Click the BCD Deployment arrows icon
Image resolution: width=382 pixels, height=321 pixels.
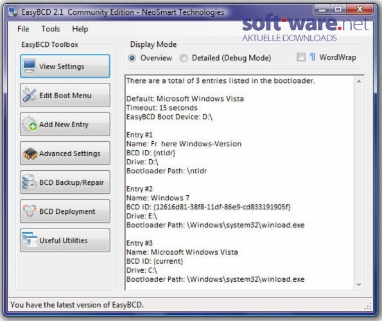point(30,211)
